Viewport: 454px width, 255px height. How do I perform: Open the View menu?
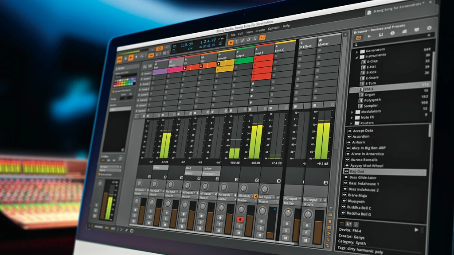(250, 32)
